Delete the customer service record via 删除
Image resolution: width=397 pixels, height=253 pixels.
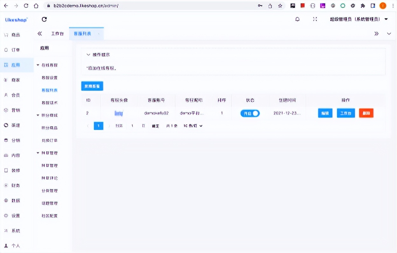pyautogui.click(x=366, y=113)
